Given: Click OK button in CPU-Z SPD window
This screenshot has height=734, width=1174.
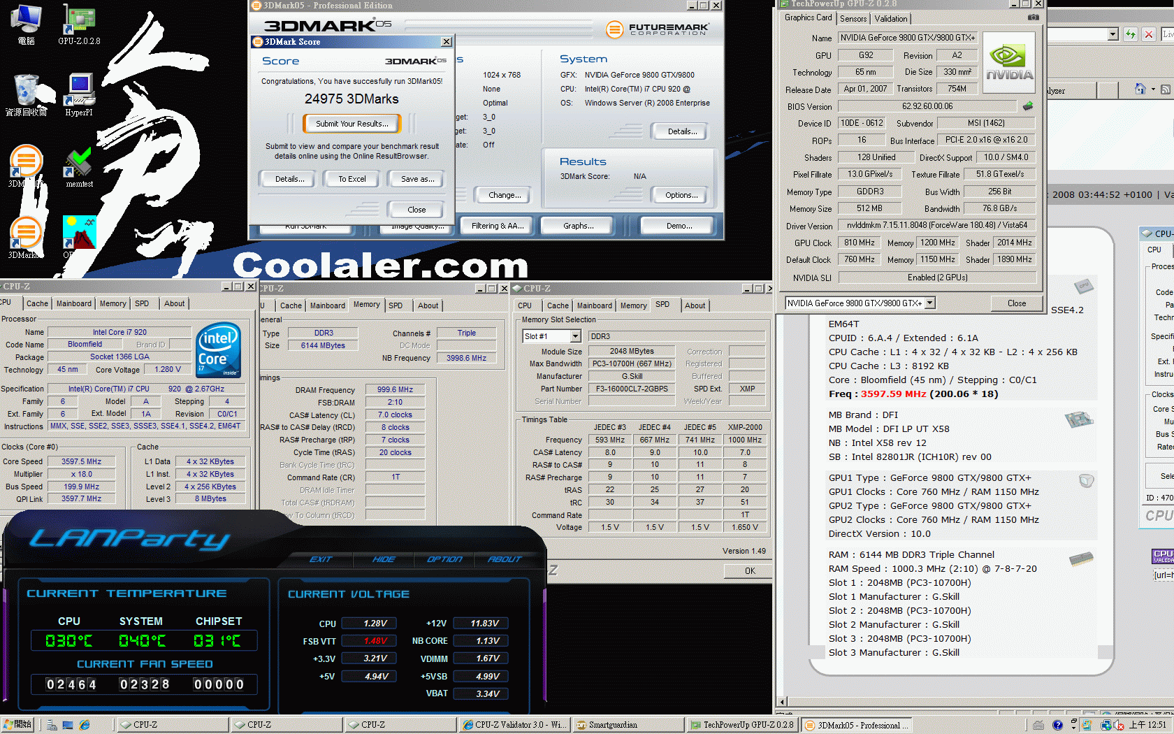Looking at the screenshot, I should pyautogui.click(x=749, y=571).
